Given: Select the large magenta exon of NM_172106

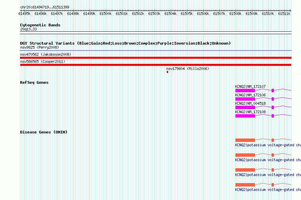Looking at the screenshot, I should tap(245, 99).
